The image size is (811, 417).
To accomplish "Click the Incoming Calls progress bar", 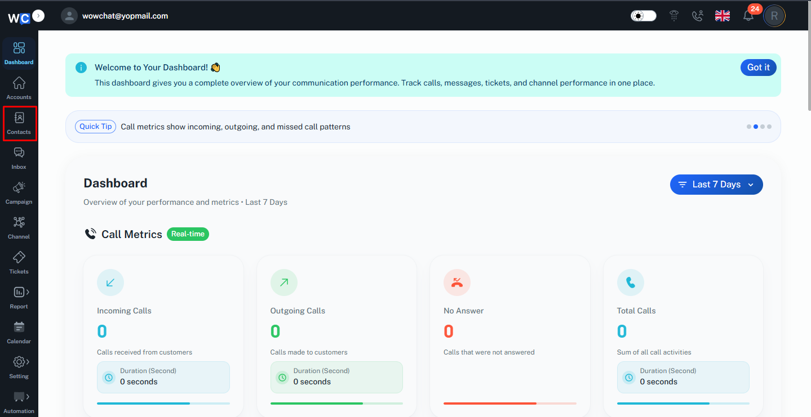I will (163, 403).
